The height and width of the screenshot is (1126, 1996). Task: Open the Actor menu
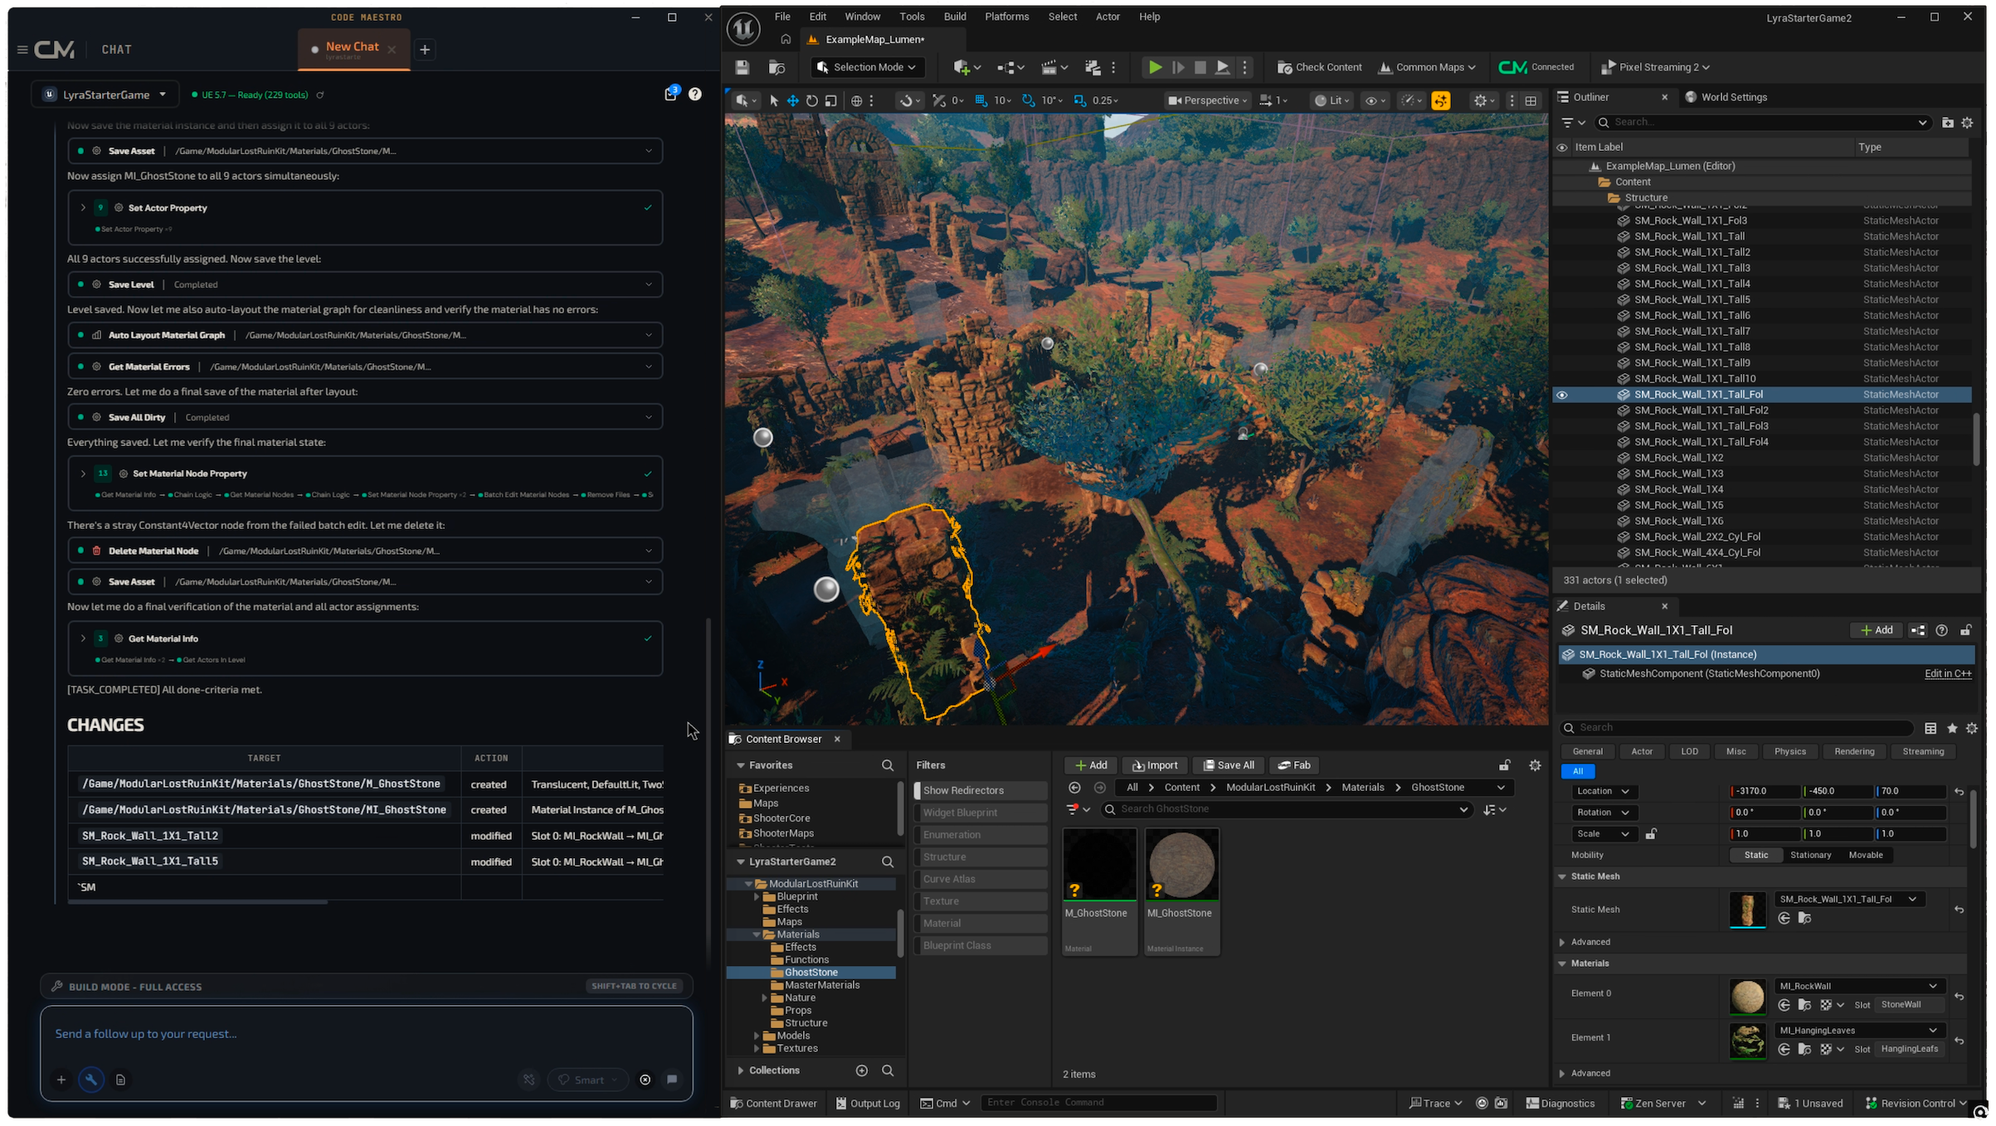(1108, 17)
